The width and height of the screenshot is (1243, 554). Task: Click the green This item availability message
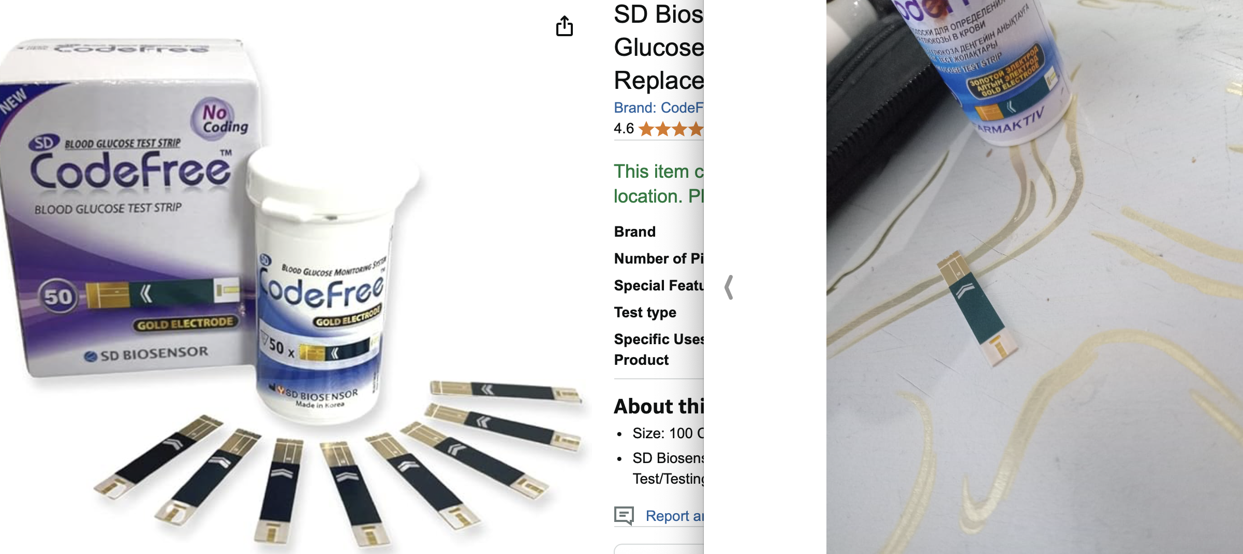tap(658, 183)
